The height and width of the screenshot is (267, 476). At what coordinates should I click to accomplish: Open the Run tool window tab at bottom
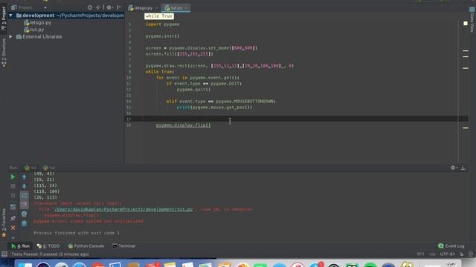click(21, 246)
